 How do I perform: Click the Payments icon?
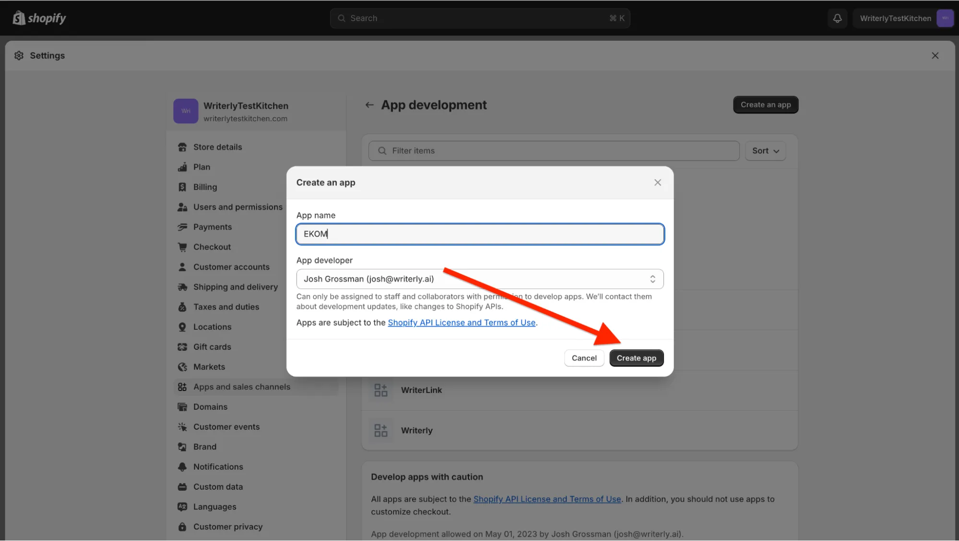pyautogui.click(x=182, y=227)
